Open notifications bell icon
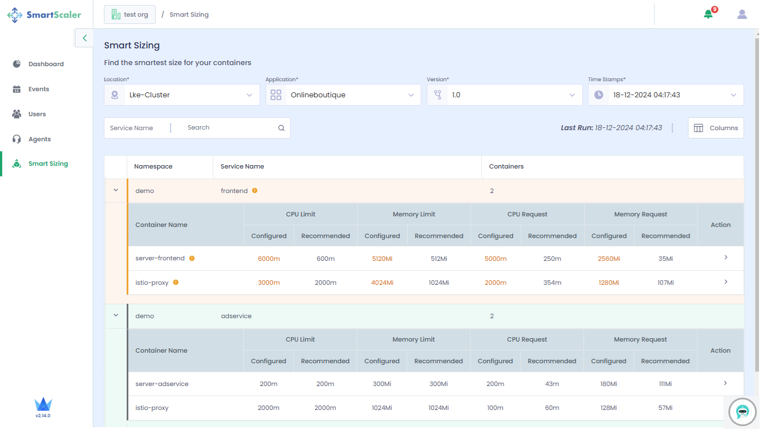This screenshot has height=435, width=764. pos(708,14)
